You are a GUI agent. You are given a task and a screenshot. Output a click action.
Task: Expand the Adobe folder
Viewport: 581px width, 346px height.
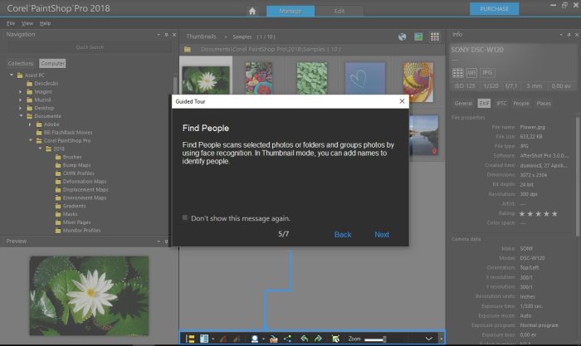(x=30, y=124)
